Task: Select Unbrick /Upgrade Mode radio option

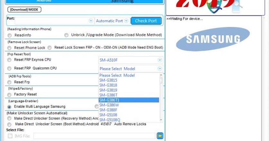Action: pos(66,35)
